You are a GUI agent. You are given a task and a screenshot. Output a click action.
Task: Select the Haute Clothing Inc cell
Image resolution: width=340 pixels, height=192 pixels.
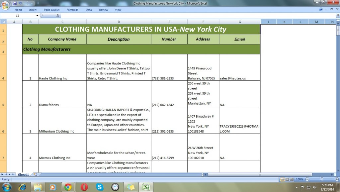[62, 67]
